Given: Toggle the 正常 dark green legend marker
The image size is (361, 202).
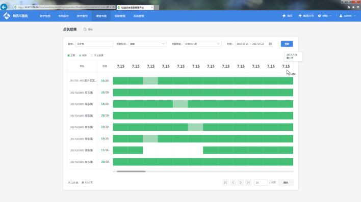Looking at the screenshot, I should tap(69, 55).
